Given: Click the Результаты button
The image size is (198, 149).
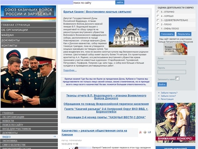Looking at the screenshot, I should click(x=184, y=34).
